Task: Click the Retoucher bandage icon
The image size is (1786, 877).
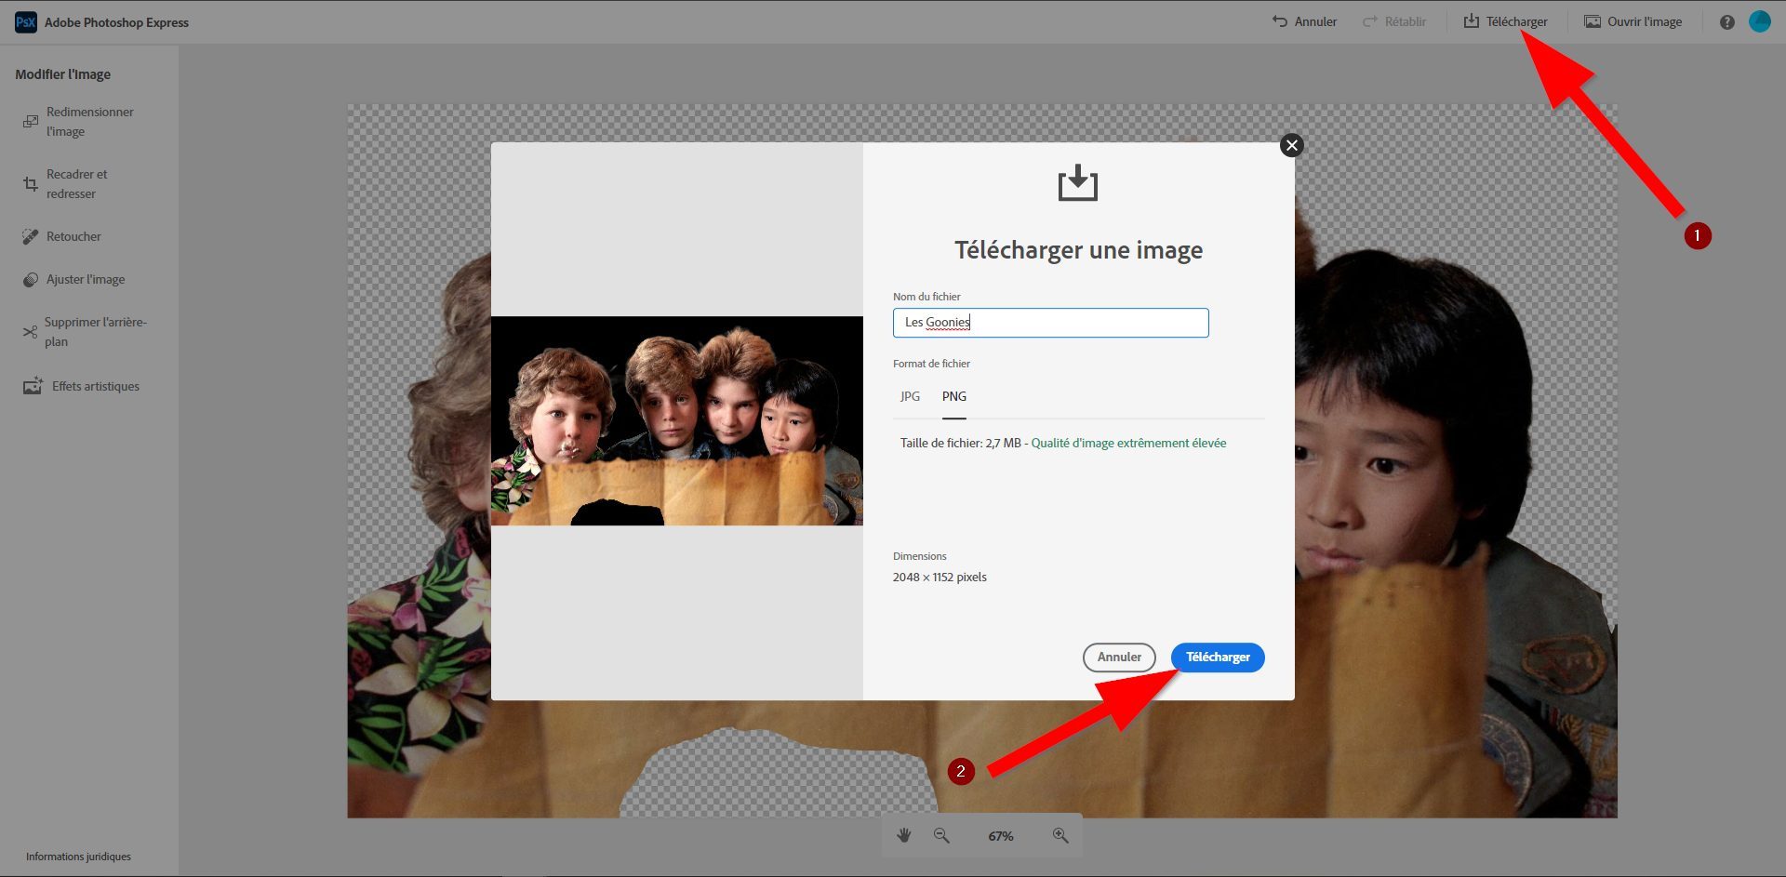Action: click(31, 236)
